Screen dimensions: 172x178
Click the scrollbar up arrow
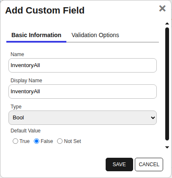click(167, 24)
